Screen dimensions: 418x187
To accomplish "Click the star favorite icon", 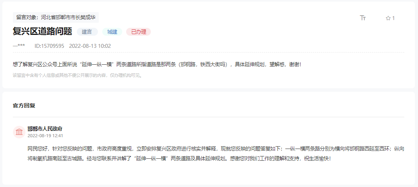I will pyautogui.click(x=388, y=18).
